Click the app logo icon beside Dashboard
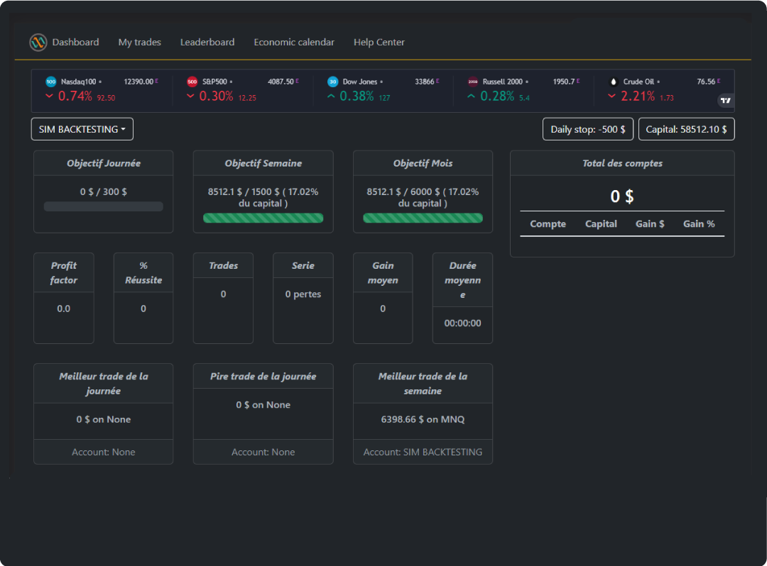The width and height of the screenshot is (767, 566). (x=38, y=43)
